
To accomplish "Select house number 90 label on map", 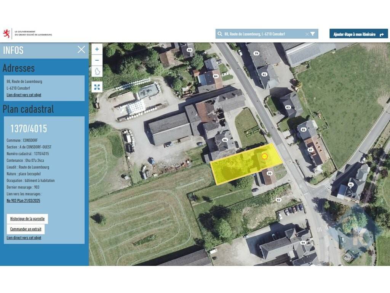I will coord(270,174).
